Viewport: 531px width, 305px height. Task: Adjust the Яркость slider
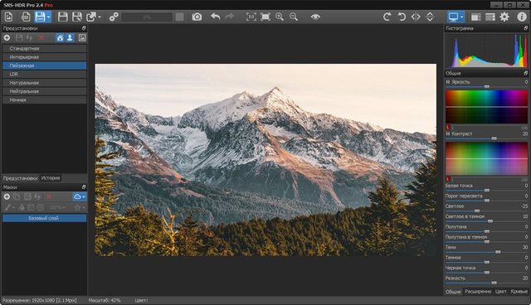(x=487, y=87)
